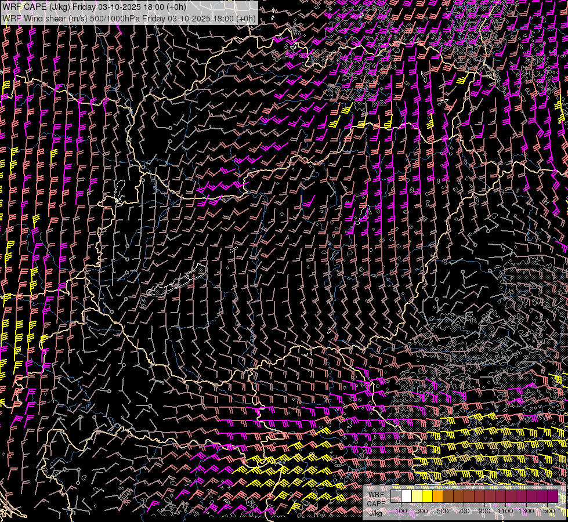This screenshot has height=522, width=568.
Task: Choose the last purple swatch in the legend
Action: tap(552, 496)
